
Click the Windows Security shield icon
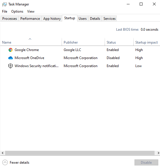tap(11, 66)
